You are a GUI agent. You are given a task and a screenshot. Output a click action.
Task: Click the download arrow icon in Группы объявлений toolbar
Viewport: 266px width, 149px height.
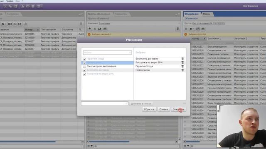90,29
